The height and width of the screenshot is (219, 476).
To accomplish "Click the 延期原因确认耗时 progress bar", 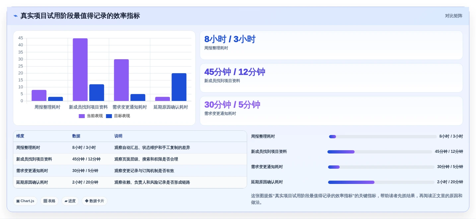I will 381,182.
